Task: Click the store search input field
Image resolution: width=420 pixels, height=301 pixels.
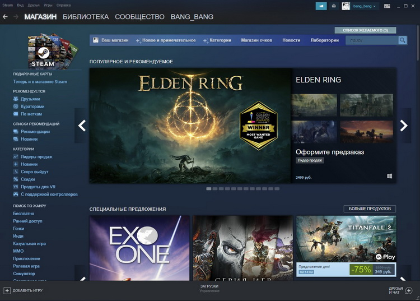Action: 371,40
